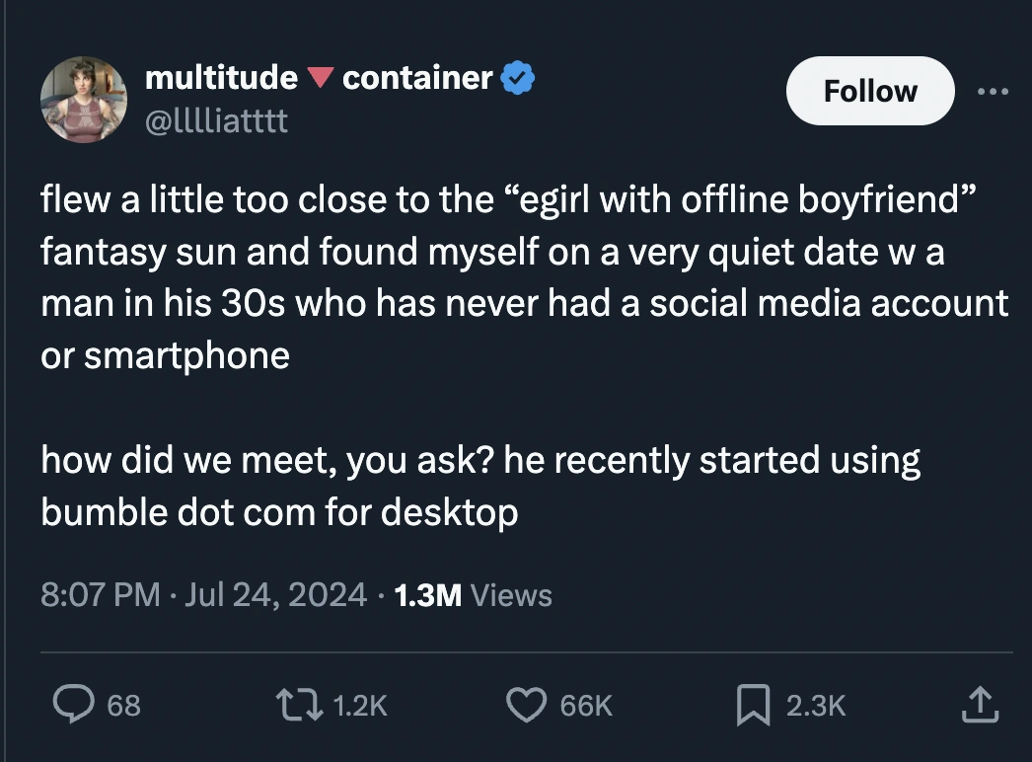Viewport: 1032px width, 762px height.
Task: Follow the multitude container account
Action: 869,91
